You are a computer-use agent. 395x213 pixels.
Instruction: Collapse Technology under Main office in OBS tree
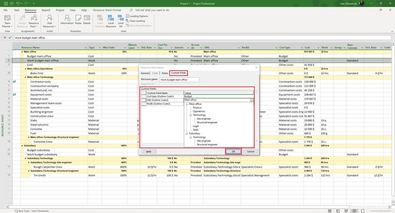coord(191,115)
